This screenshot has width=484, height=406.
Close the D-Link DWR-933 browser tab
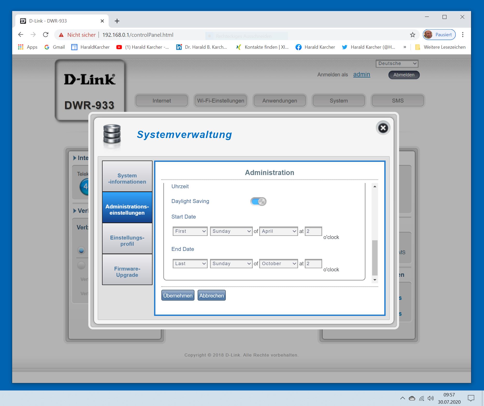[x=102, y=21]
